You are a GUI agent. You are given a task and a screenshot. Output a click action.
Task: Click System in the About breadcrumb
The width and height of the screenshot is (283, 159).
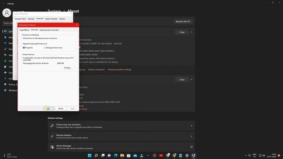[x=54, y=11]
